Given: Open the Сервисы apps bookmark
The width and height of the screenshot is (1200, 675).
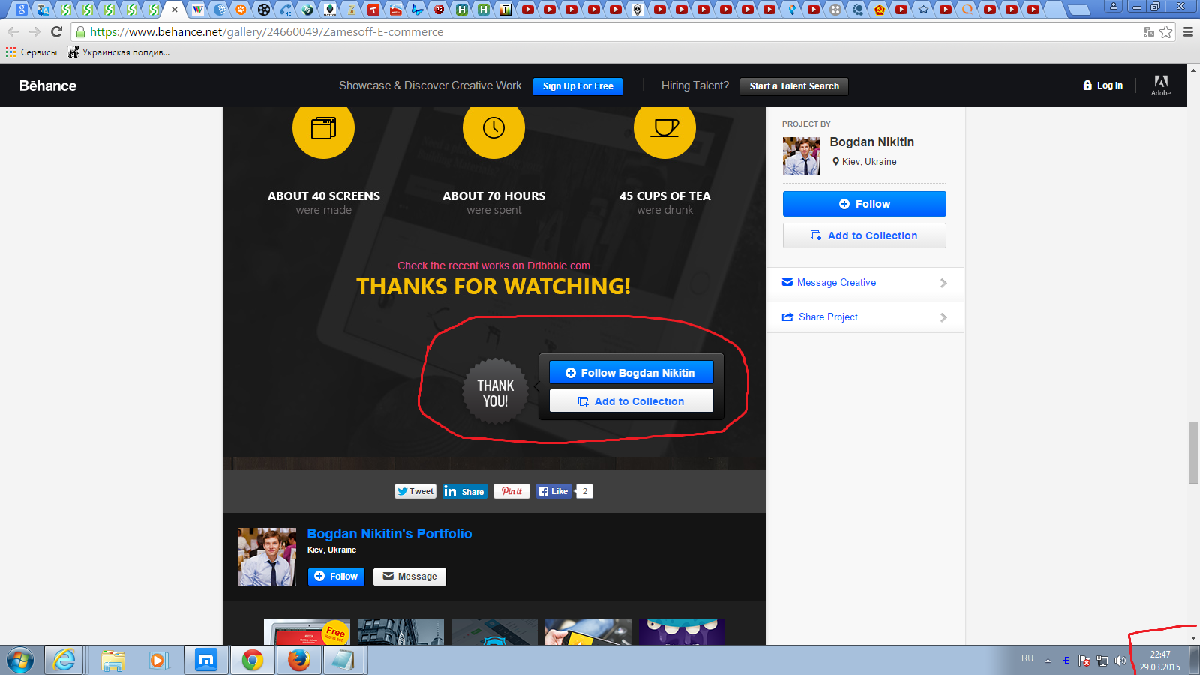Looking at the screenshot, I should [x=31, y=52].
